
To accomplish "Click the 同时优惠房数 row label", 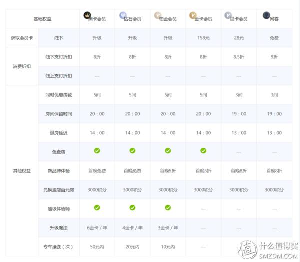I will tap(58, 95).
